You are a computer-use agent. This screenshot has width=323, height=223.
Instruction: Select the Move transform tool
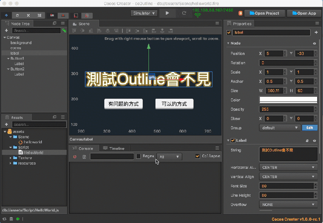[x=6, y=15]
